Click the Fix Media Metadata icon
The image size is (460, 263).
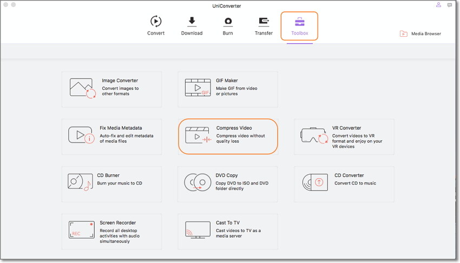pyautogui.click(x=81, y=135)
